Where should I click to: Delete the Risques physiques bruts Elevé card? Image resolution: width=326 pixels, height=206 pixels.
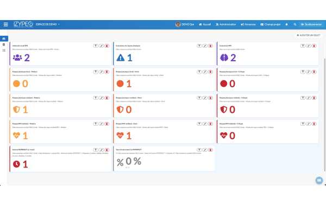pyautogui.click(x=210, y=72)
